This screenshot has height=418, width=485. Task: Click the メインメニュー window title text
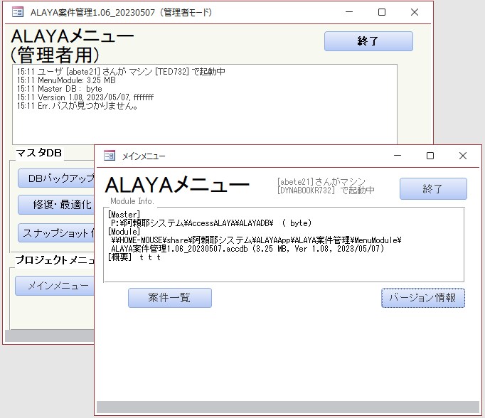144,156
